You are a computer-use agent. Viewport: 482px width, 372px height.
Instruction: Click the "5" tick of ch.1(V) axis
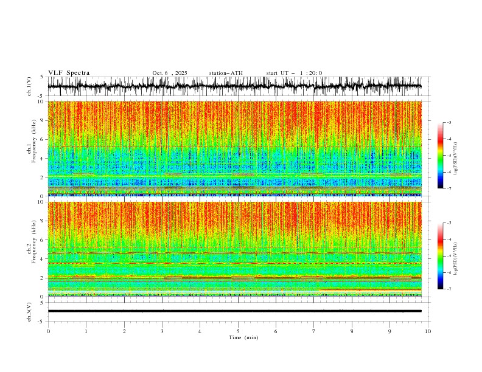point(42,77)
